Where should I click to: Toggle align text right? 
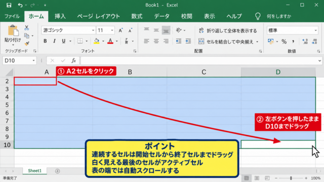coord(166,41)
